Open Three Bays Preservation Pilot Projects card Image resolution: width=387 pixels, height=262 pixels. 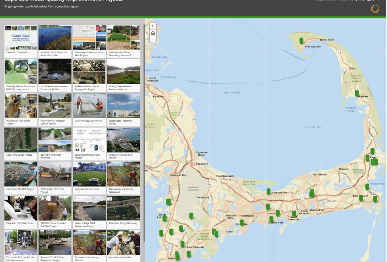tap(89, 41)
